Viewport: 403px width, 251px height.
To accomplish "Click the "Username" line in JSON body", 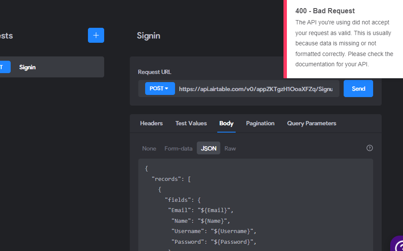I will 214,231.
